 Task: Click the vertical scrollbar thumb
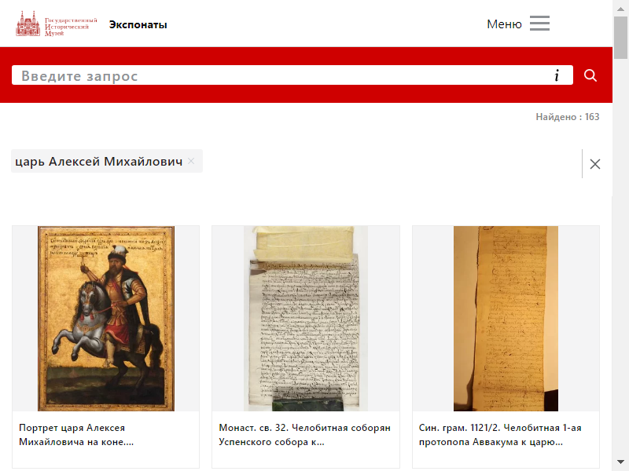pos(620,38)
